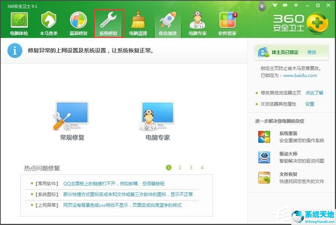
Task: Click 系统重装 title text
Action: coord(288,134)
